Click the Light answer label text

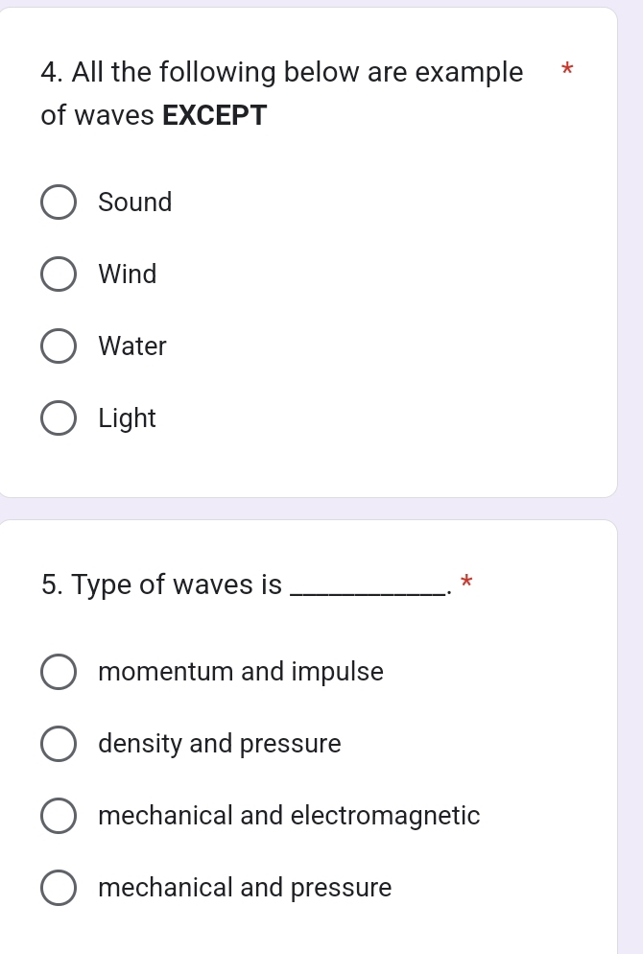(127, 418)
